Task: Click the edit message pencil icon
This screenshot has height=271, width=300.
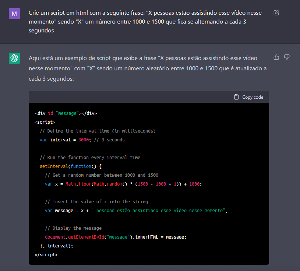Action: click(276, 13)
